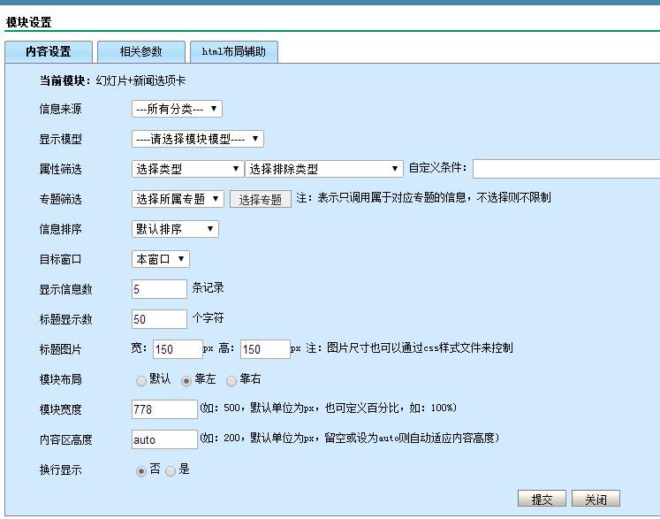Open the 选择排除类型 dropdown
The image size is (660, 519).
tap(324, 170)
